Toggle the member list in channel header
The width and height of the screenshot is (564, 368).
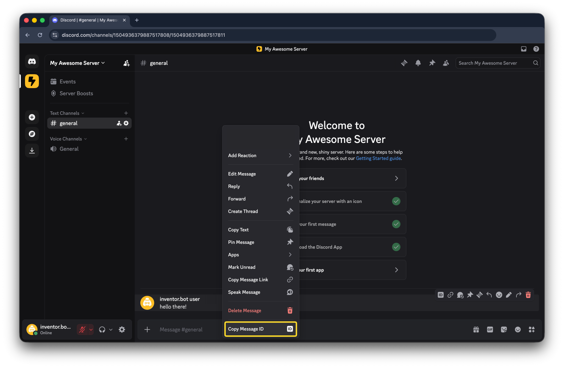click(446, 63)
